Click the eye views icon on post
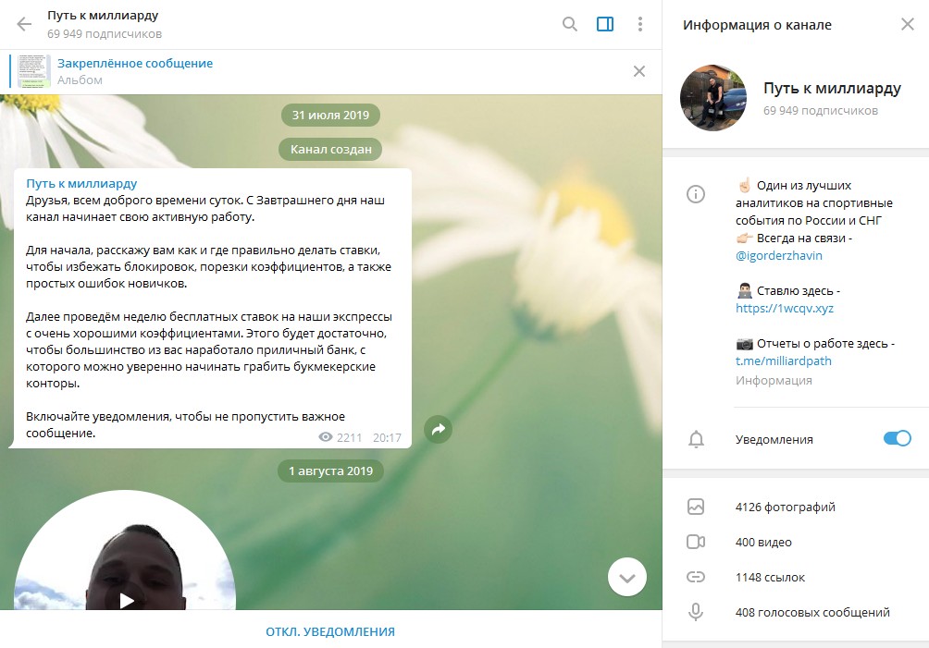The image size is (929, 648). point(326,437)
